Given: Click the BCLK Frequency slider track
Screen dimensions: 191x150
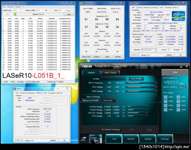Looking at the screenshot, I should 141,83.
